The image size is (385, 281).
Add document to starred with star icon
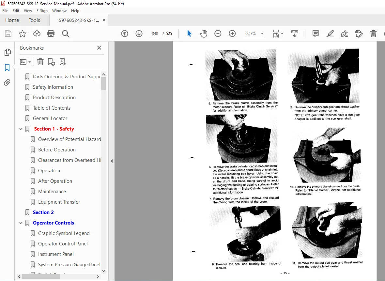(x=22, y=34)
